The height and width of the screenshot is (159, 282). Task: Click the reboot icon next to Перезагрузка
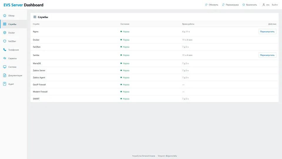[223, 5]
